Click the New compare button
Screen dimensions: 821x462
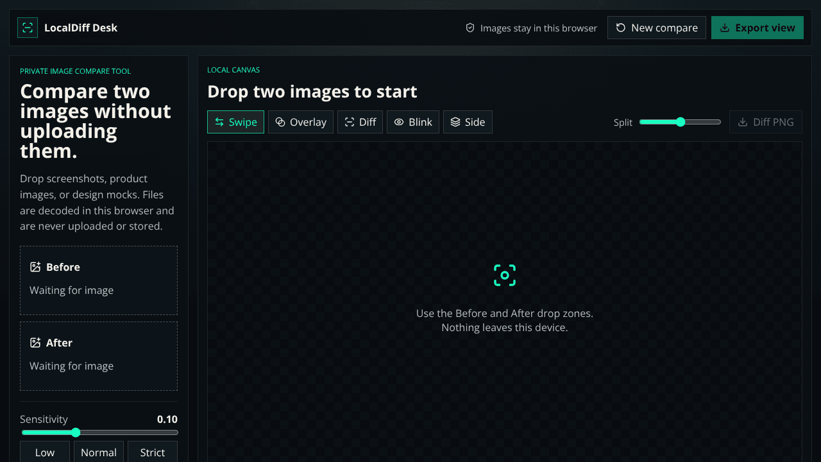657,28
